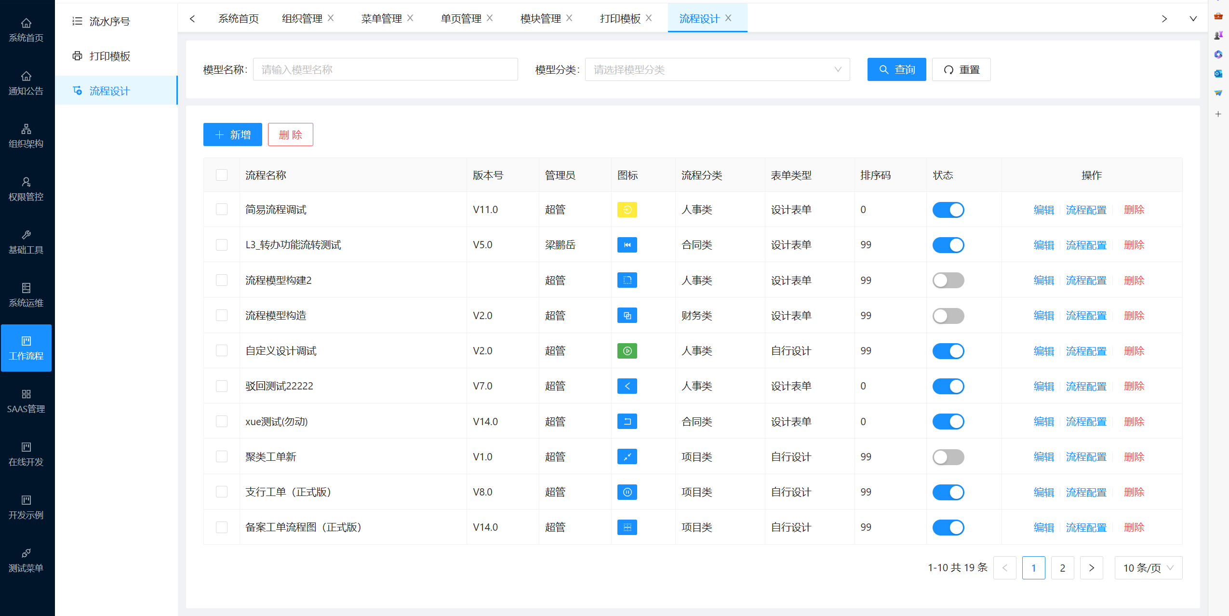Select 流程设计 submenu item
1229x616 pixels.
pos(116,91)
